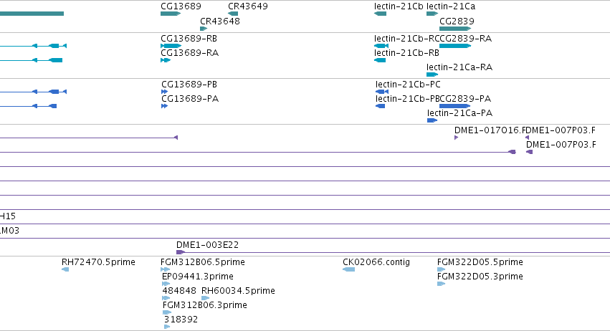Select the CR43648 gene label
610x331 pixels.
click(x=220, y=21)
